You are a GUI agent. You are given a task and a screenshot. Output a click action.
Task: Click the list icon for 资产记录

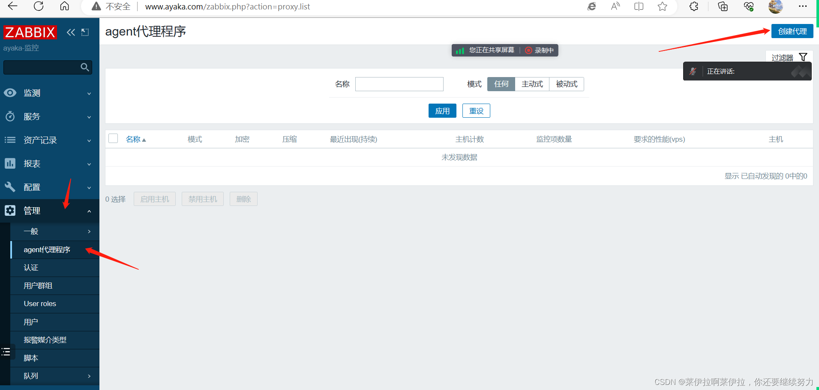click(x=10, y=140)
